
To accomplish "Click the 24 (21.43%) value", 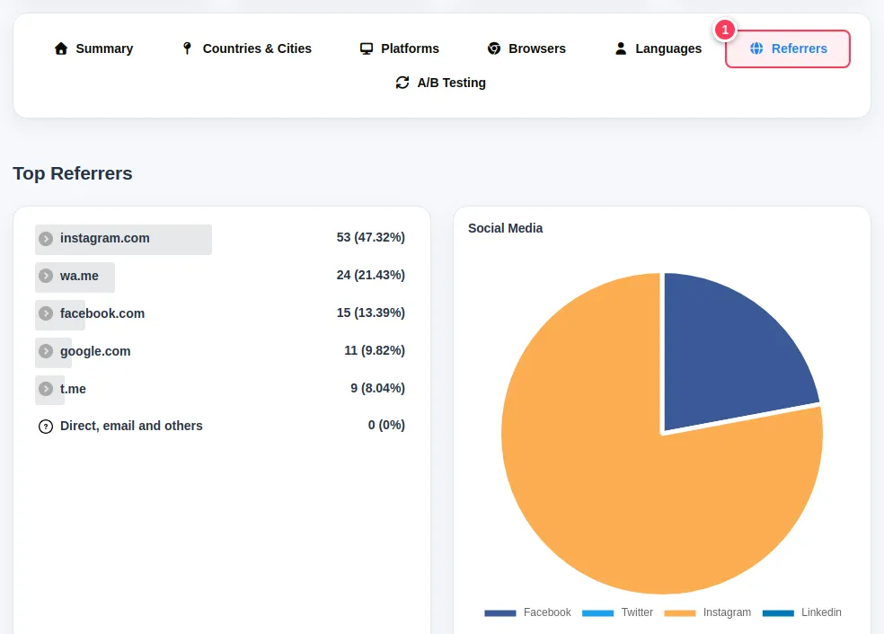I will coord(371,275).
